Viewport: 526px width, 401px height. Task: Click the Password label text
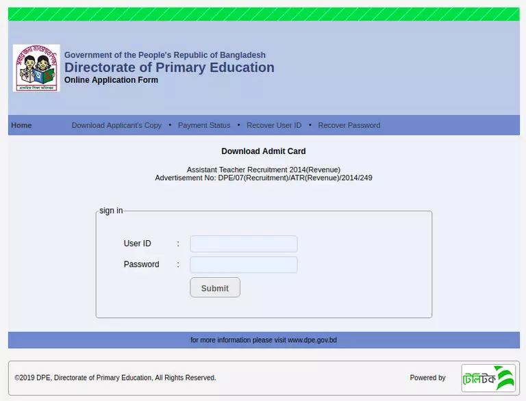tap(141, 265)
